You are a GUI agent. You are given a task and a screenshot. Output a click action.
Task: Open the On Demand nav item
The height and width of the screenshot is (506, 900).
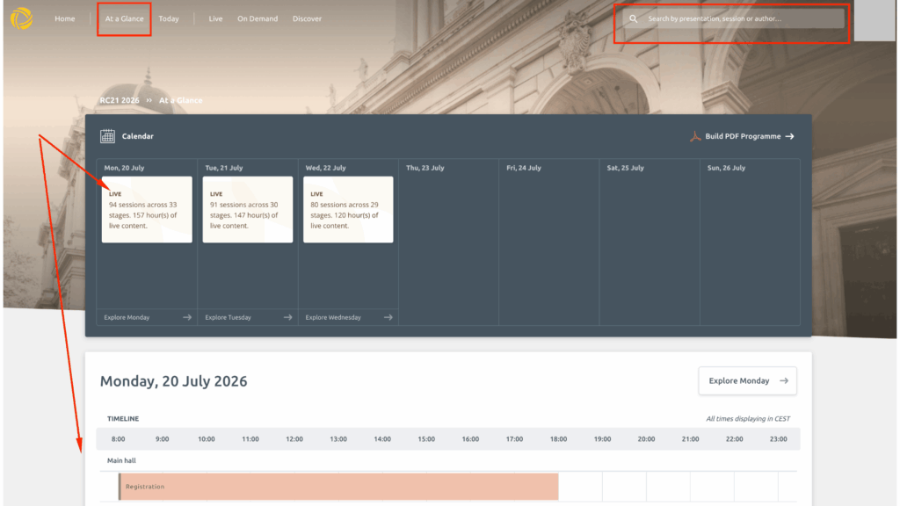pos(258,19)
